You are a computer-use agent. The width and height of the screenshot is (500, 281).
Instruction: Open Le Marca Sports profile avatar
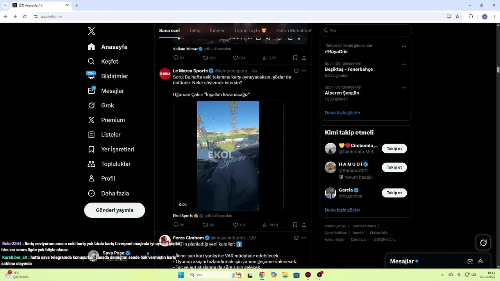[165, 73]
